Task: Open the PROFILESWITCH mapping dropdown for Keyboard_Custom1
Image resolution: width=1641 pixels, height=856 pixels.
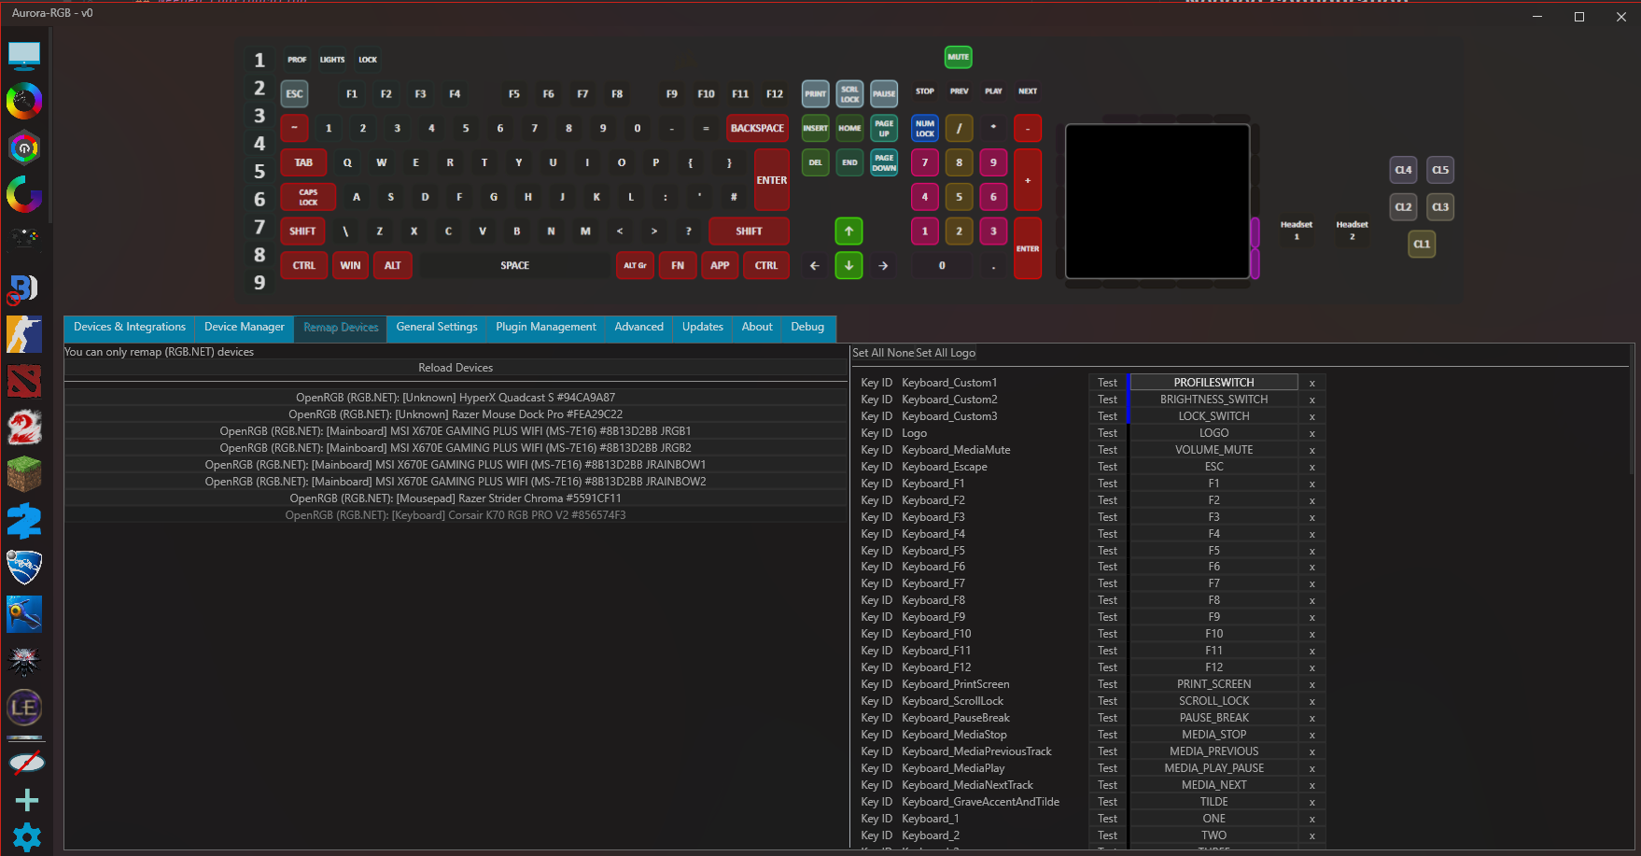Action: click(1213, 383)
